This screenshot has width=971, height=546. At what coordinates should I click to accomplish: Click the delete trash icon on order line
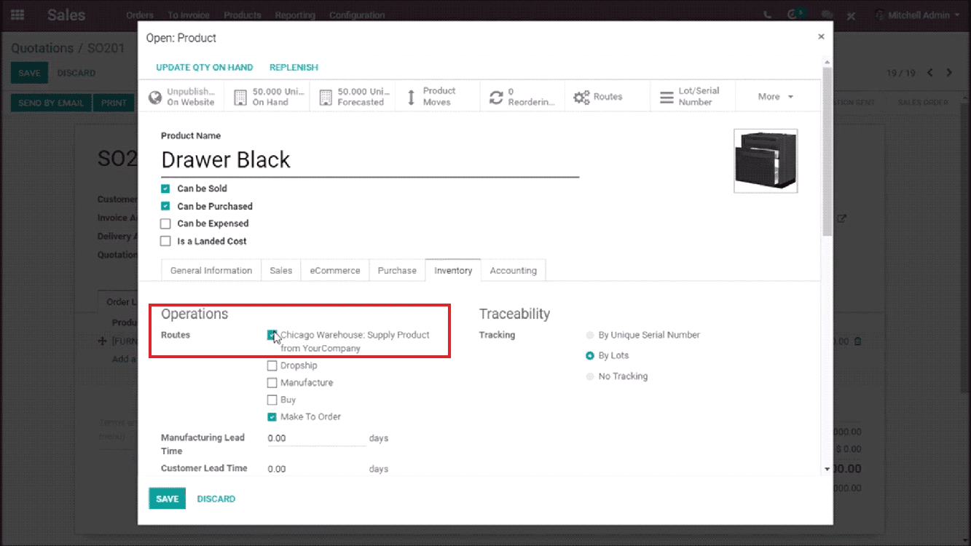[858, 341]
